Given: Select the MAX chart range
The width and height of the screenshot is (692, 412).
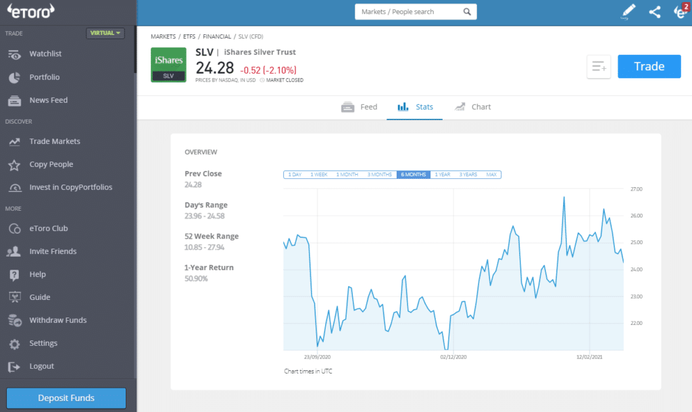Looking at the screenshot, I should point(491,175).
